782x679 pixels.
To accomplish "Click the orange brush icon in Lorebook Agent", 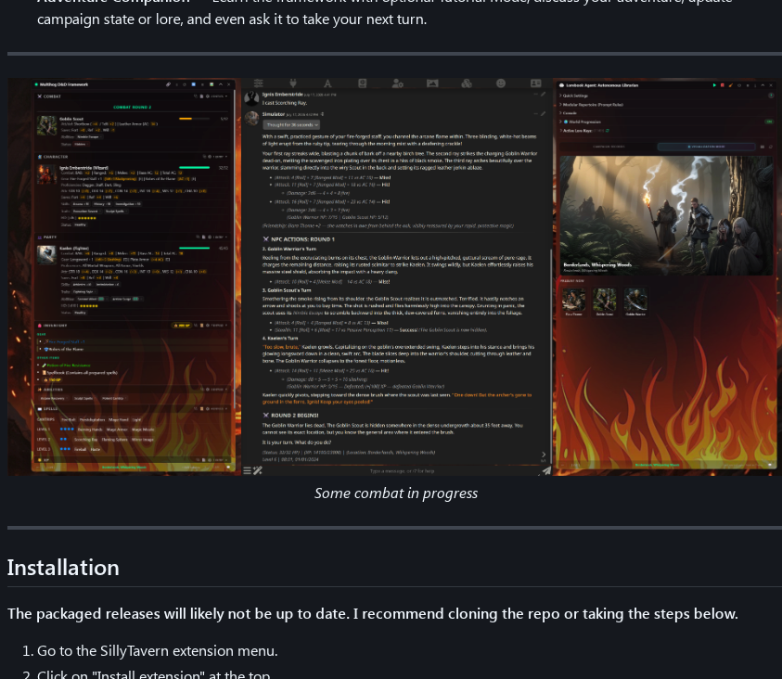I will tap(731, 85).
